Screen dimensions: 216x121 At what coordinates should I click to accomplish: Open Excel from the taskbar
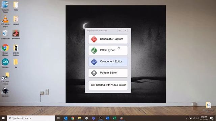[114, 118]
